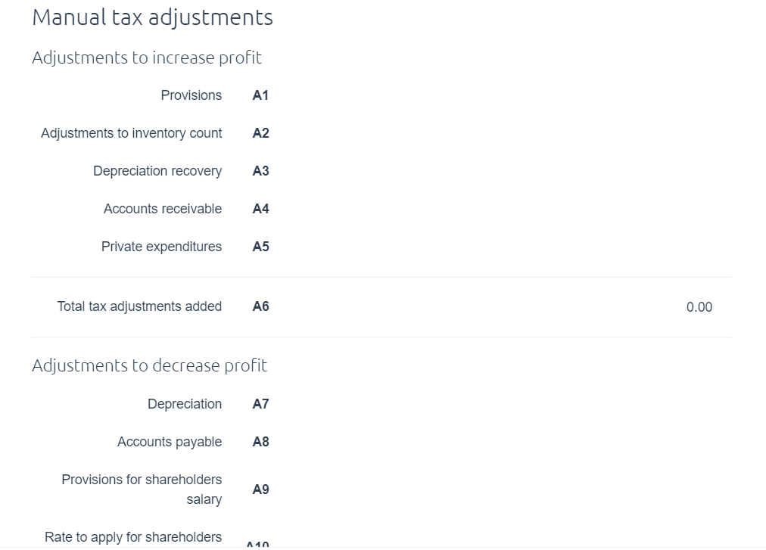Click the Accounts payable label

point(169,442)
